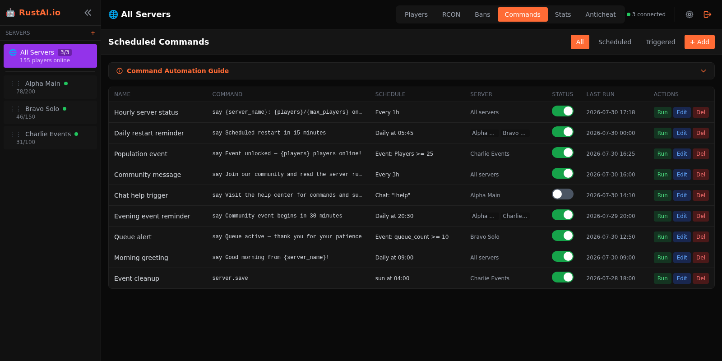
Task: Filter by Triggered commands
Action: point(660,42)
